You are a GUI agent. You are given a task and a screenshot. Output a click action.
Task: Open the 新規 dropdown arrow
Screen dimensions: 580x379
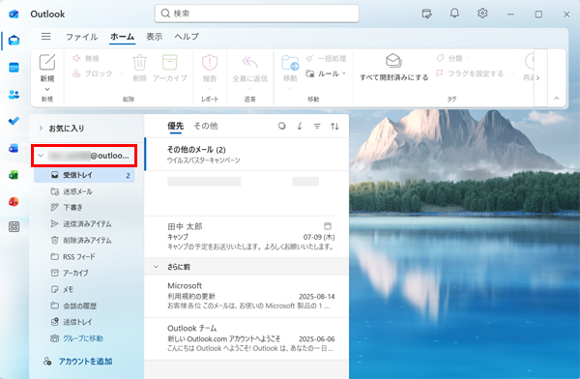coord(47,89)
